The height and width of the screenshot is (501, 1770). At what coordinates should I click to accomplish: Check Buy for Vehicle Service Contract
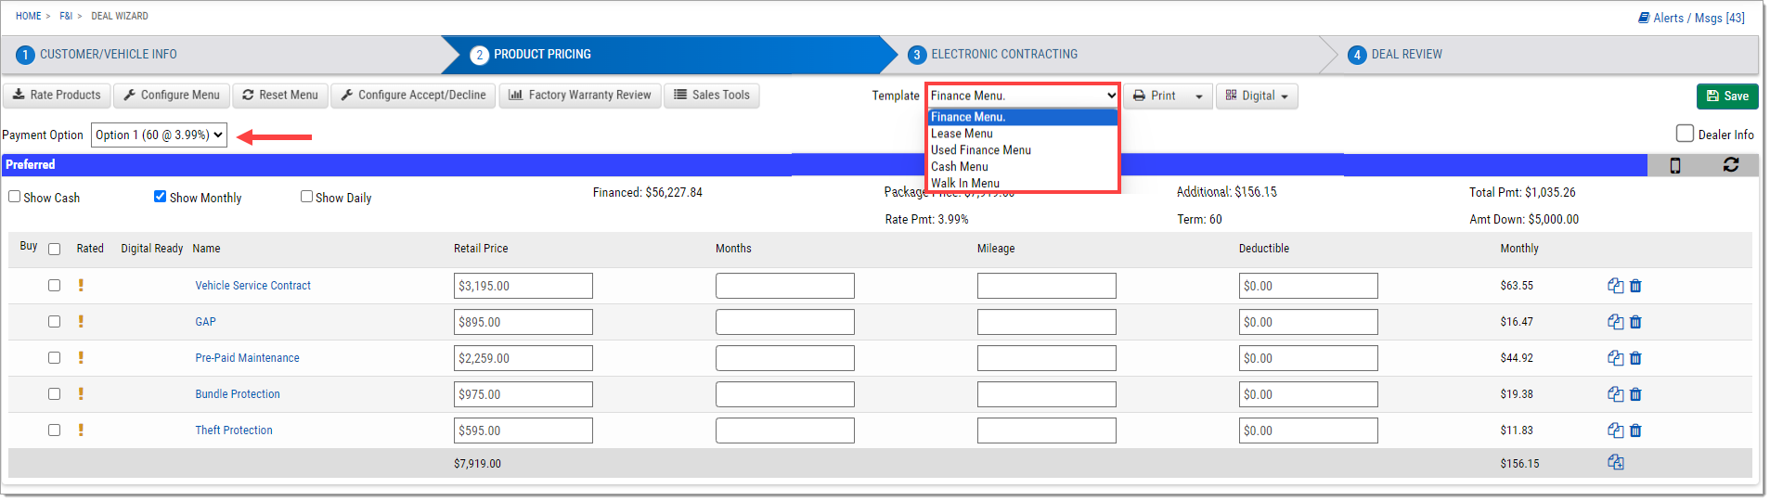54,286
